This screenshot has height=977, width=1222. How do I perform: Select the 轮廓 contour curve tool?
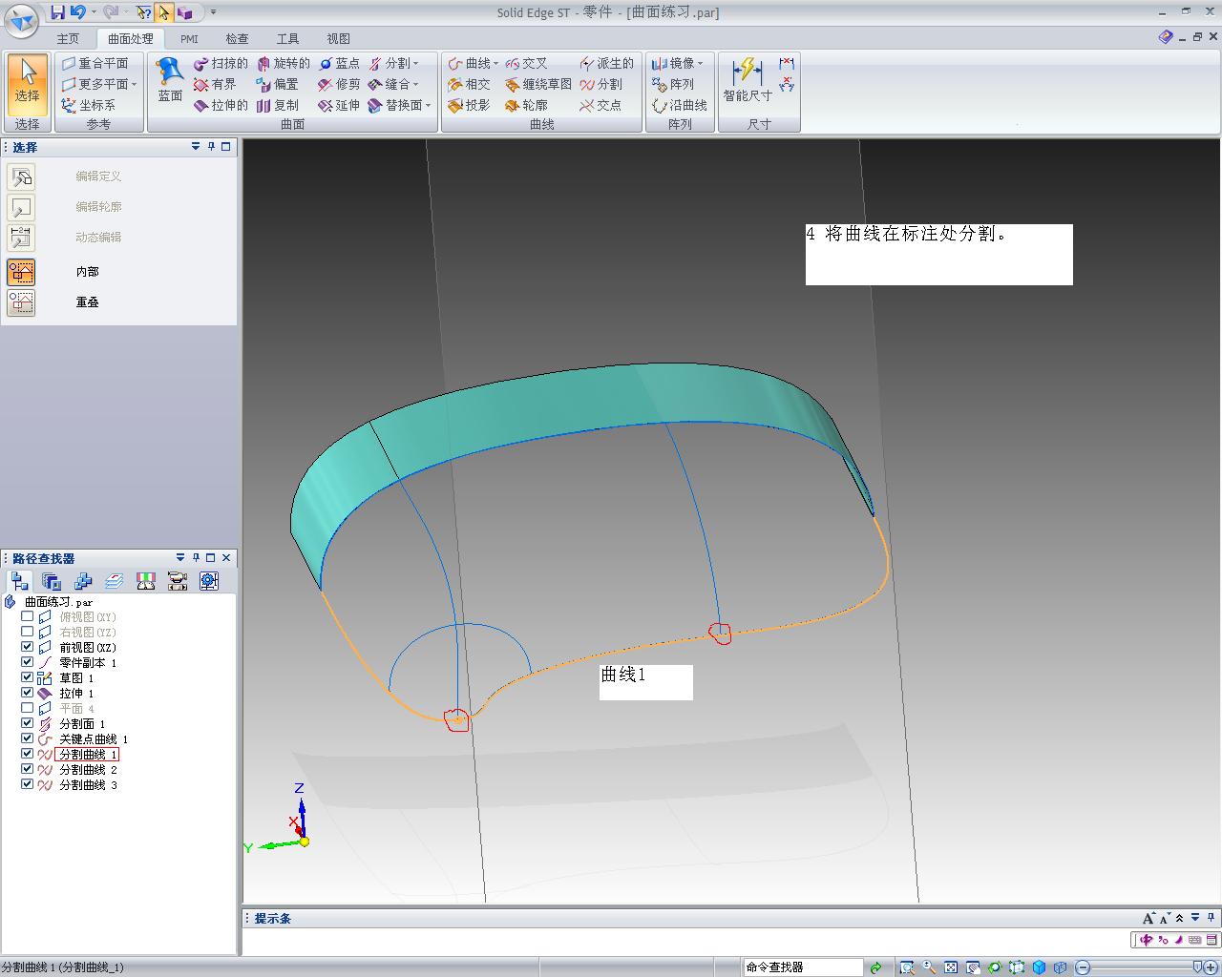click(526, 105)
